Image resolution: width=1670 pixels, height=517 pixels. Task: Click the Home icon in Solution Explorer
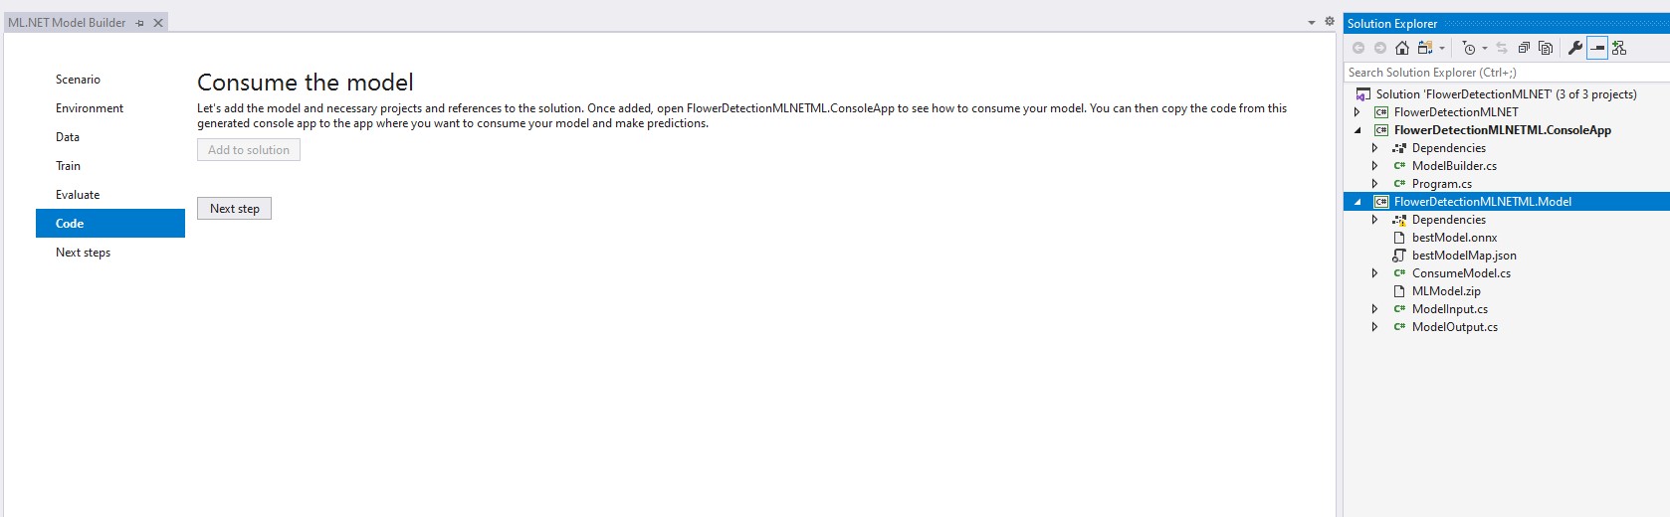[x=1402, y=48]
